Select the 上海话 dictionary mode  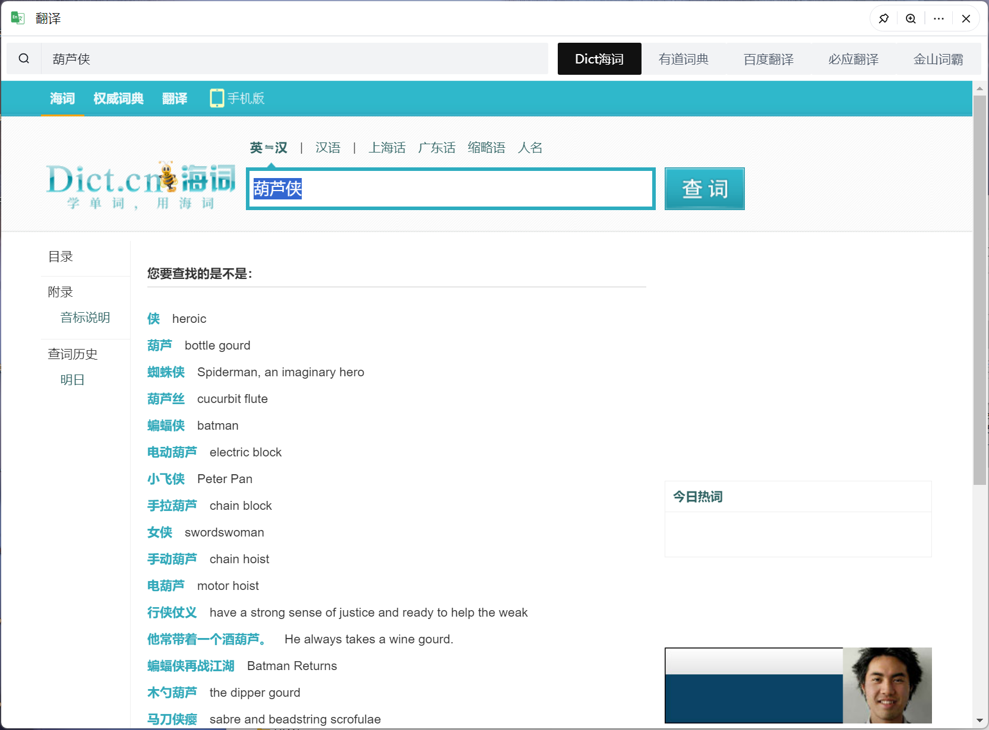(387, 147)
